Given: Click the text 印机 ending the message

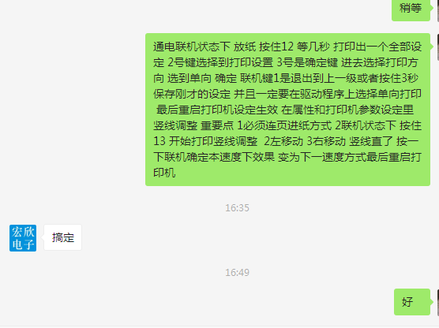Looking at the screenshot, I should tap(164, 173).
